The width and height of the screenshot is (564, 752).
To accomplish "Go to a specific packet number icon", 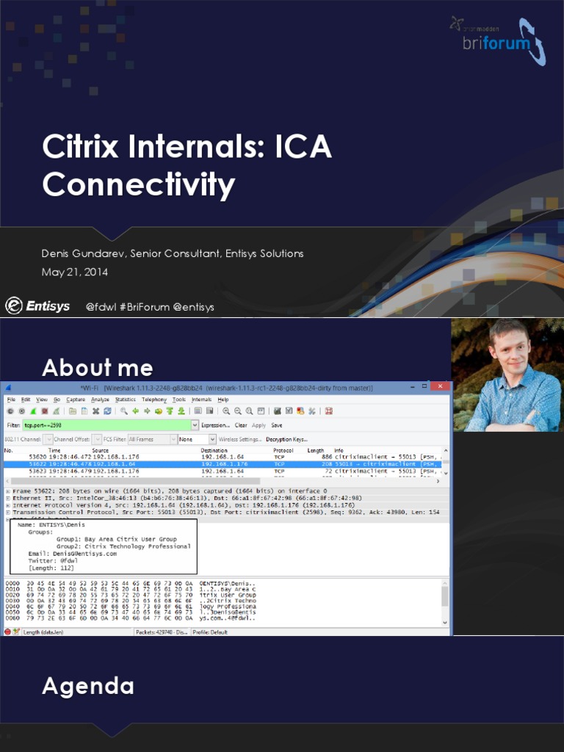I will 159,411.
